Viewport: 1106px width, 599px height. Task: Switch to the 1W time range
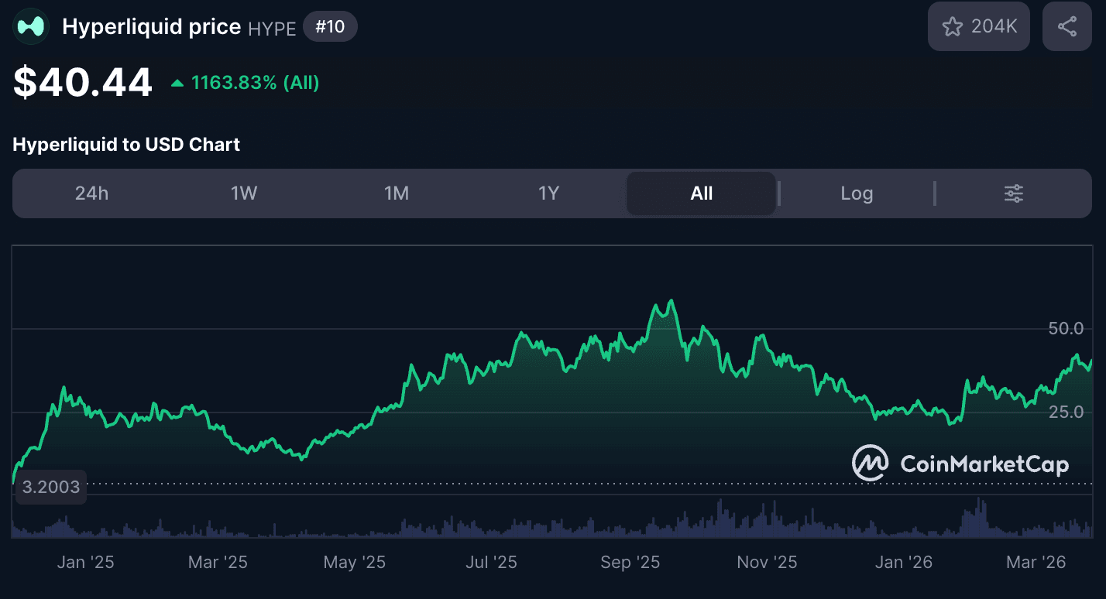pyautogui.click(x=244, y=193)
